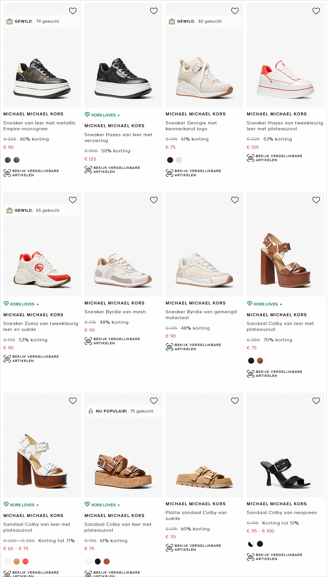Click the heart on black neopreen Colby sandal
This screenshot has height=577, width=327.
pyautogui.click(x=316, y=400)
